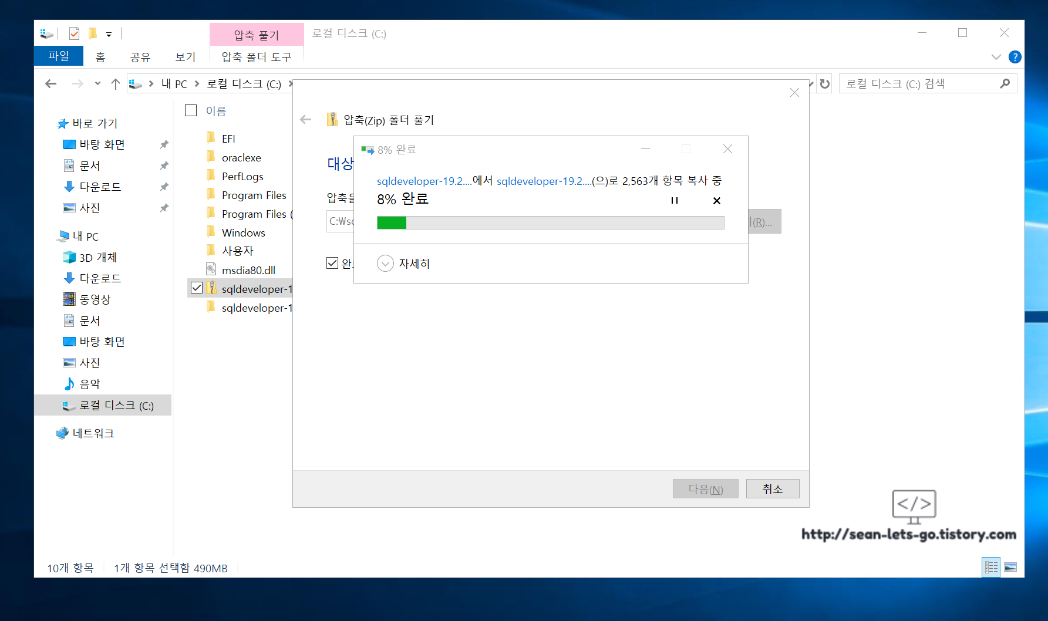Open 3D 개체 in the navigation pane
Screen dimensions: 1048x621
coord(97,257)
